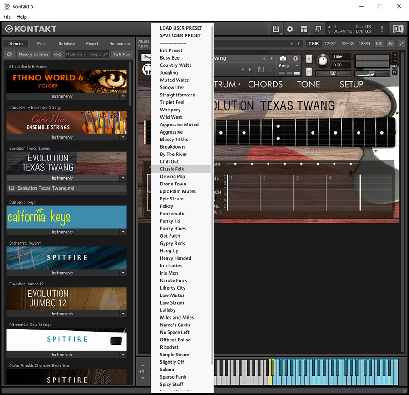
Task: Clear the library search with the X
Action: (x=106, y=54)
